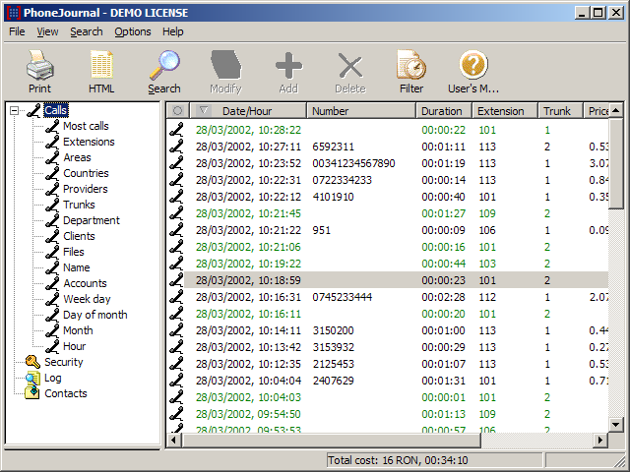Viewport: 630px width, 472px height.
Task: Open the User's Manual help icon
Action: point(473,65)
